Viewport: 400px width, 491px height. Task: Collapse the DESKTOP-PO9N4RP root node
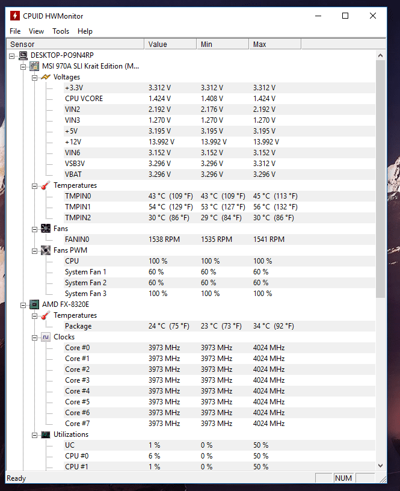click(x=11, y=56)
